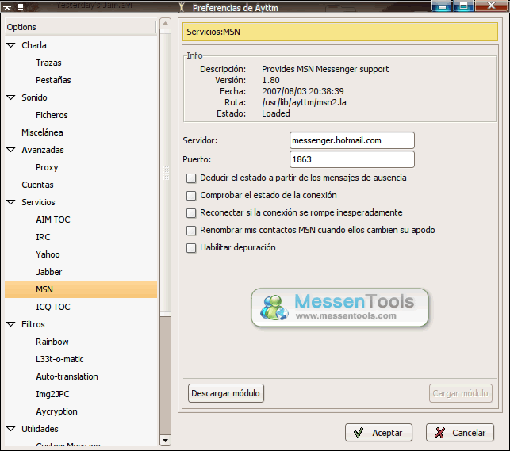Enable Reconectar si la conexión se rompe
The image size is (510, 451).
[x=191, y=213]
